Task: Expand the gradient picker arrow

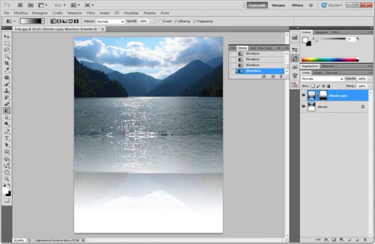Action: 42,21
